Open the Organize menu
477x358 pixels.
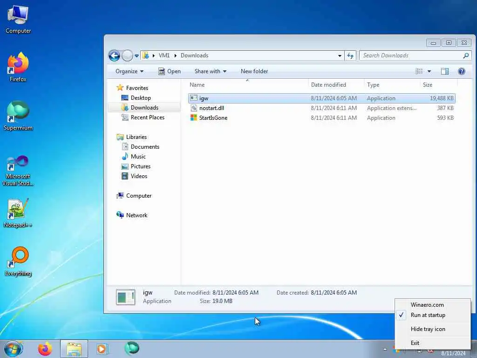click(x=129, y=71)
